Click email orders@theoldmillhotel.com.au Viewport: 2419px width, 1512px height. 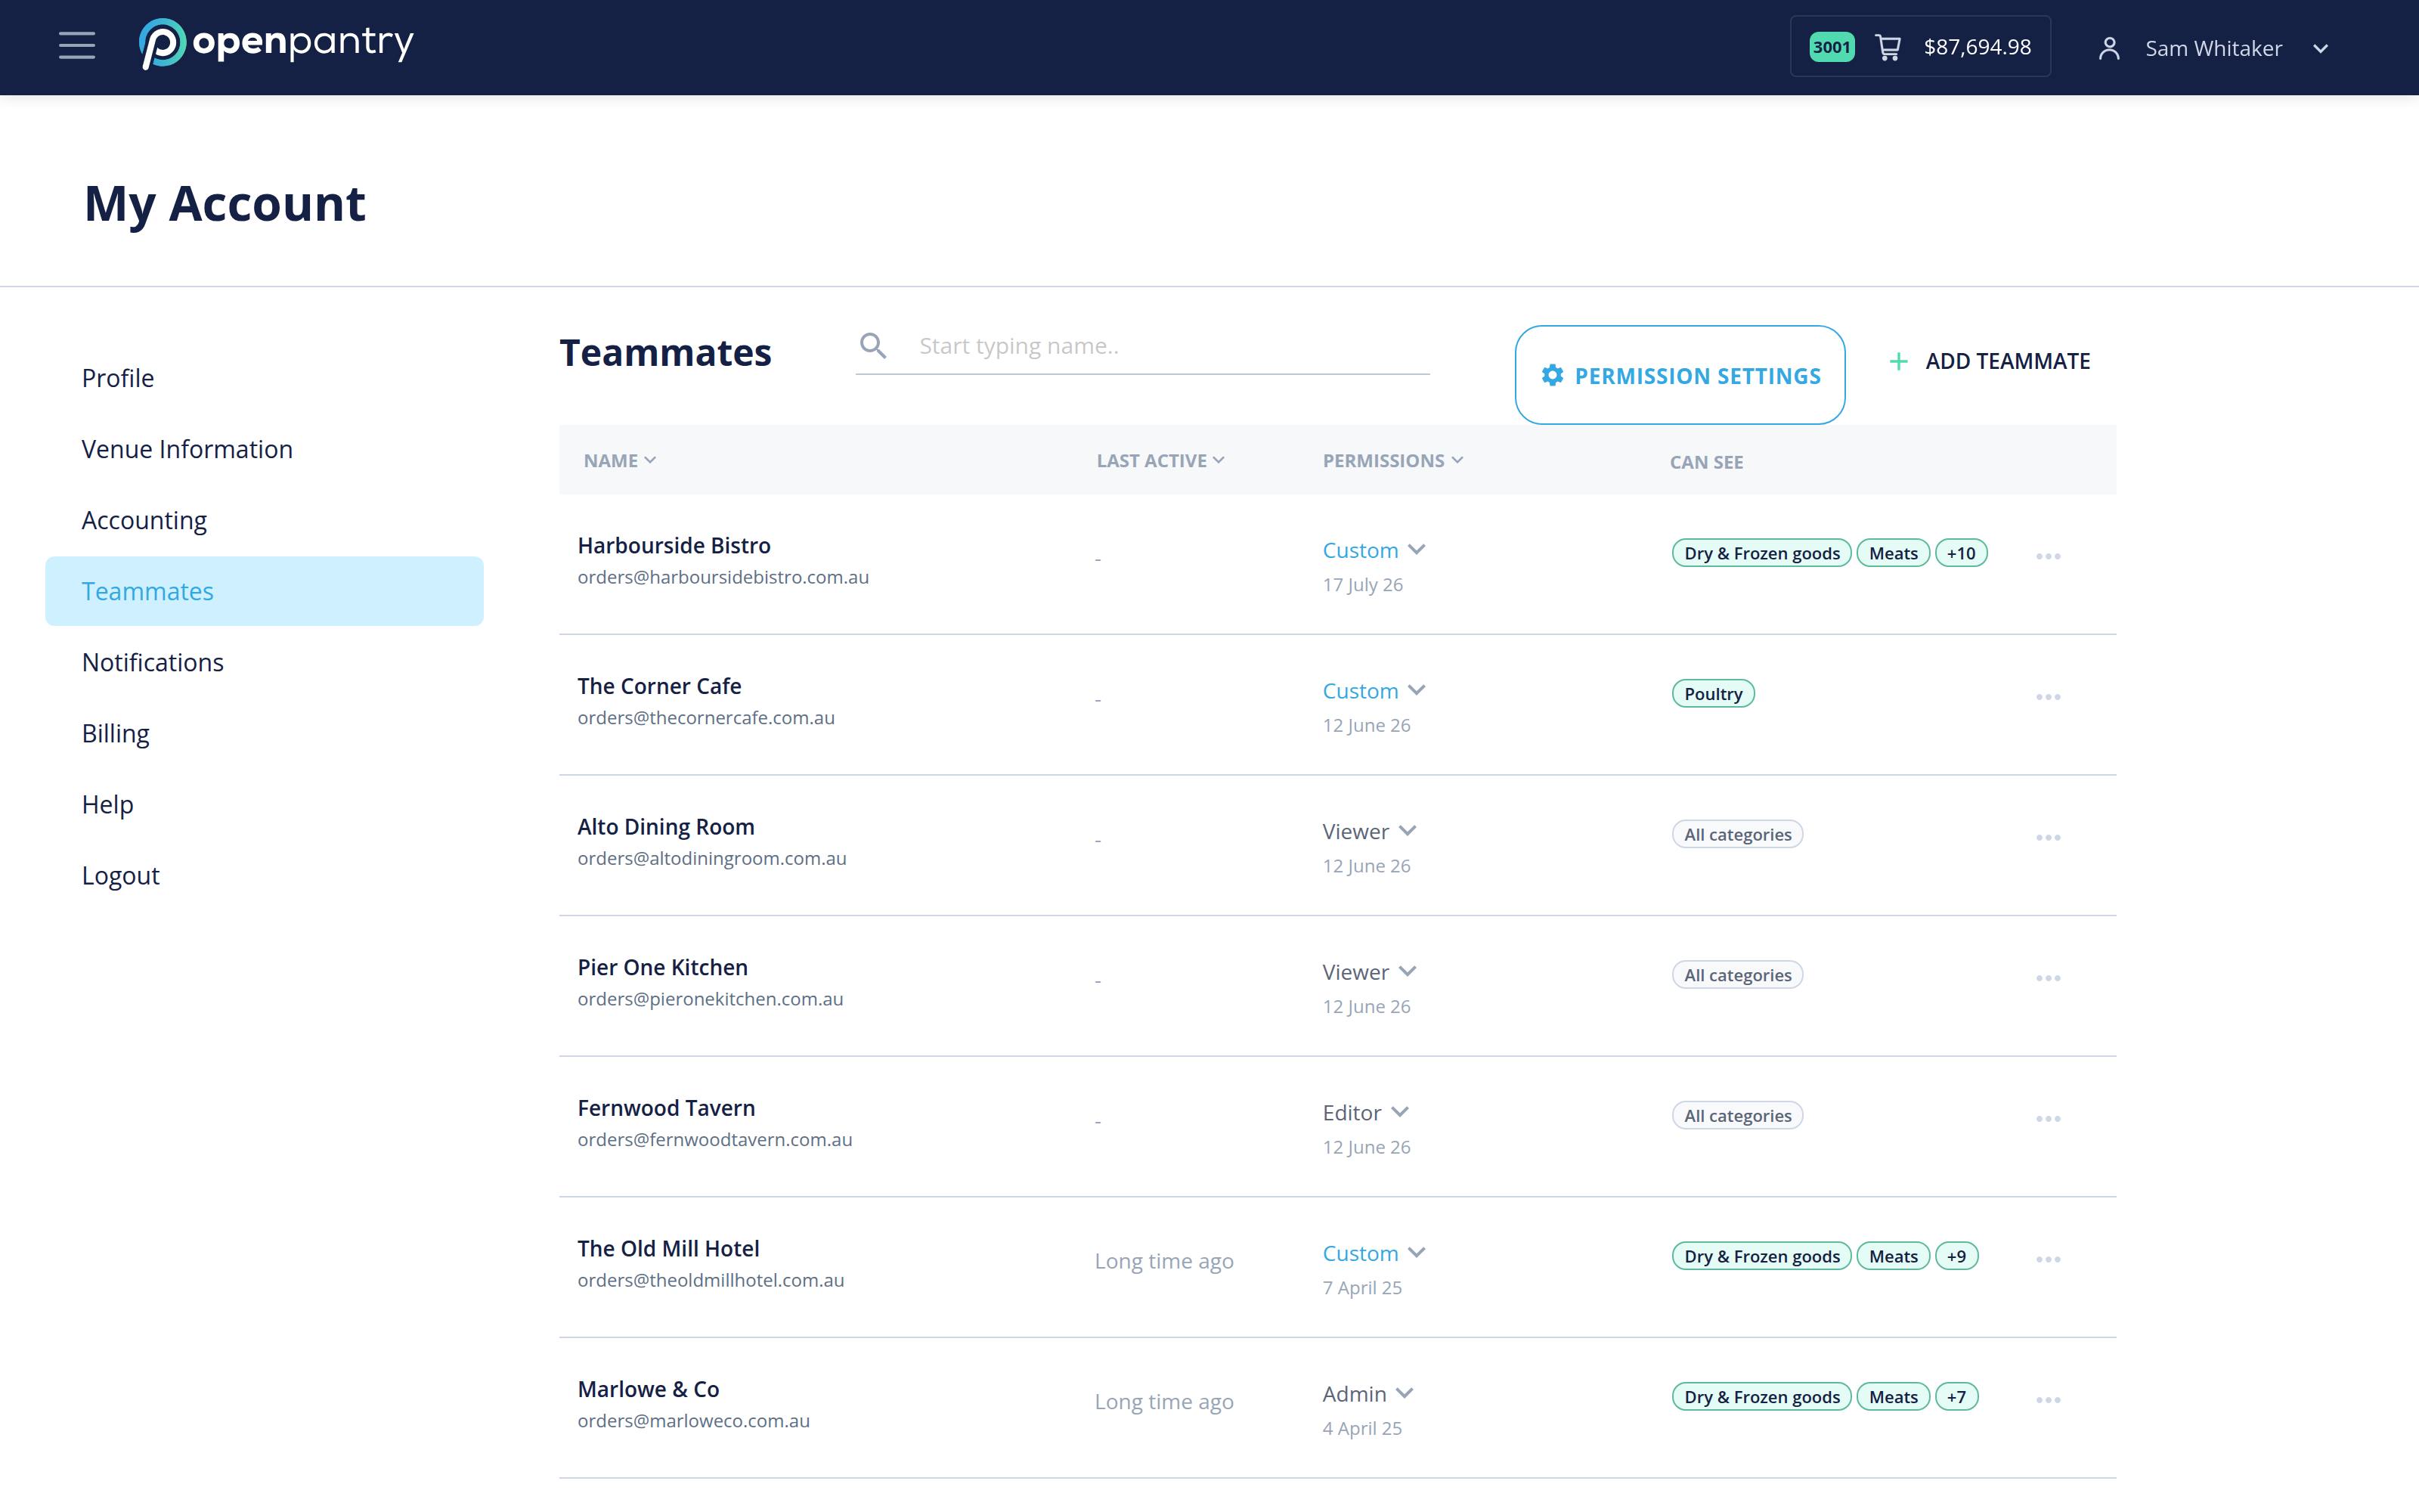(x=711, y=1280)
